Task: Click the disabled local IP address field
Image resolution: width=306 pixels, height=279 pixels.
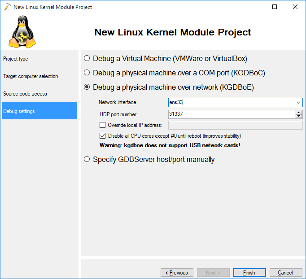Action: (x=236, y=125)
